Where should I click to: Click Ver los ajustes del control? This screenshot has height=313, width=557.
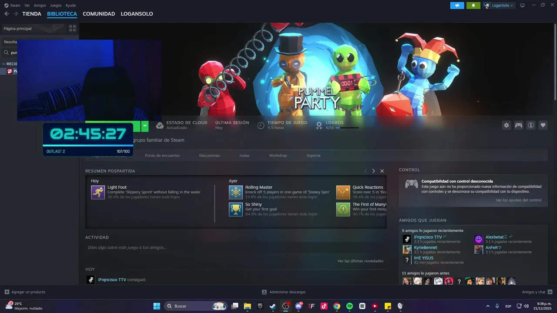point(519,200)
